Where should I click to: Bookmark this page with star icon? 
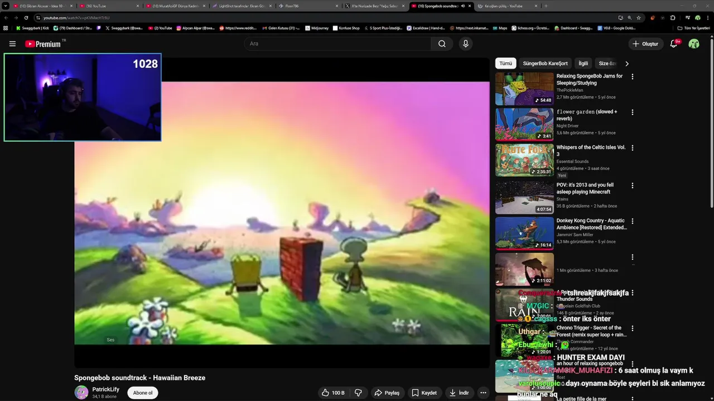pyautogui.click(x=639, y=18)
